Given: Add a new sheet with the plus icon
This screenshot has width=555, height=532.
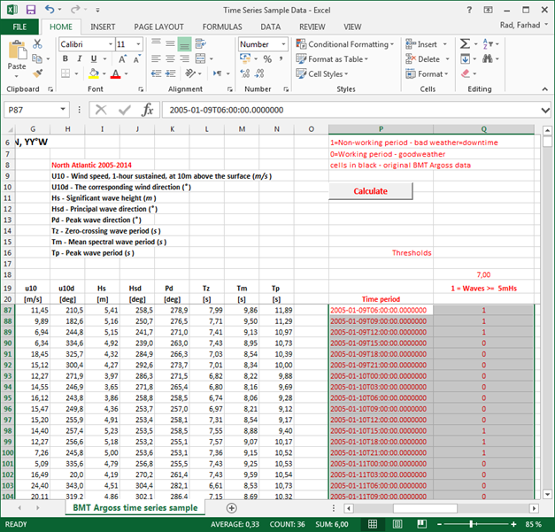Looking at the screenshot, I should click(x=232, y=508).
